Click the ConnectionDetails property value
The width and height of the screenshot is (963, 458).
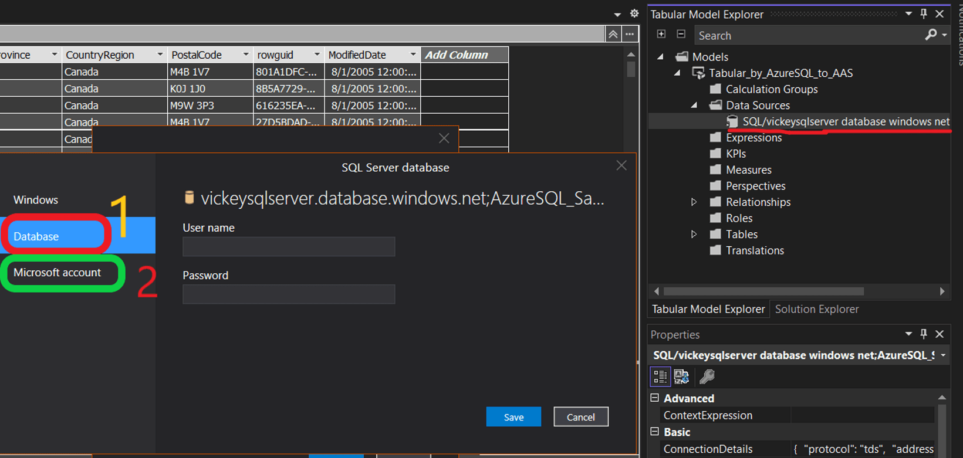[863, 449]
